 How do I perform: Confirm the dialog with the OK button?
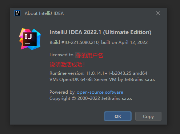point(118,116)
